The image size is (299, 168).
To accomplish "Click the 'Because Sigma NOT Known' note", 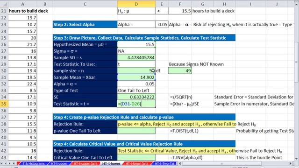I will (196, 64).
